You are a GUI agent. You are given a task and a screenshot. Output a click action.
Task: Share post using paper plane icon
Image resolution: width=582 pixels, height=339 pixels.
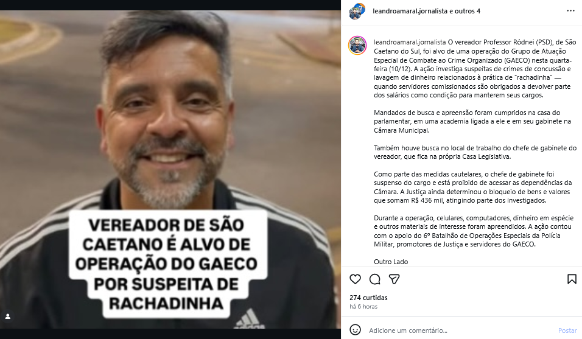[394, 279]
